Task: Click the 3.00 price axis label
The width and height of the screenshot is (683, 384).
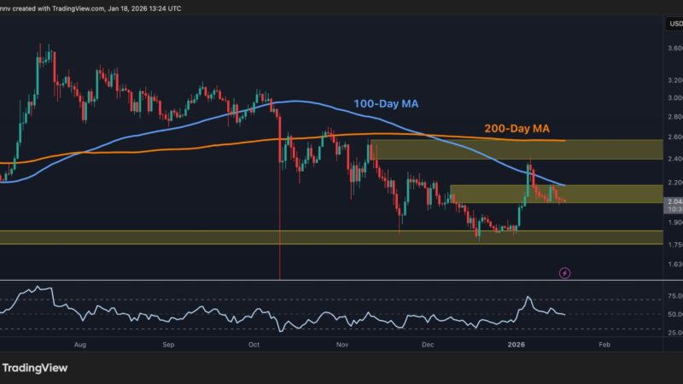Action: click(675, 98)
